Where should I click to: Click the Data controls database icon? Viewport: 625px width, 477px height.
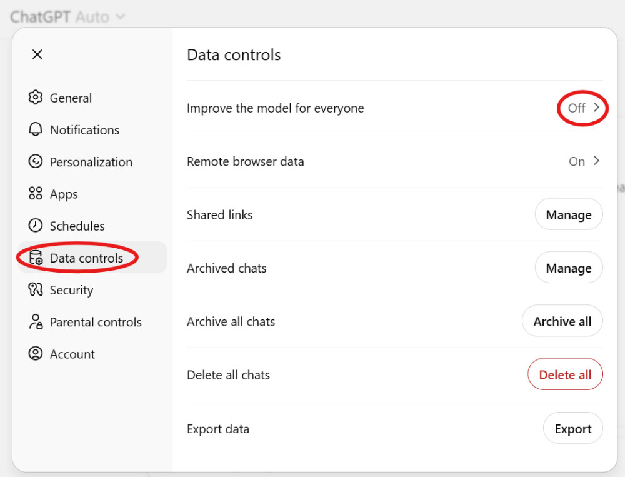click(36, 258)
